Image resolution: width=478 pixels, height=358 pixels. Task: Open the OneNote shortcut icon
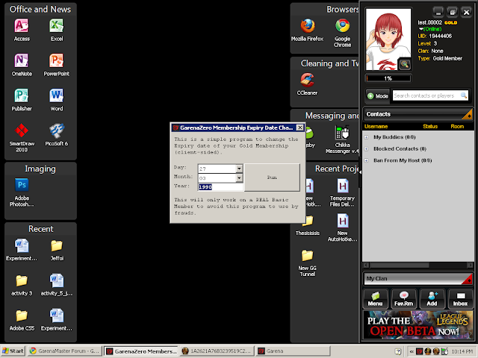click(22, 65)
